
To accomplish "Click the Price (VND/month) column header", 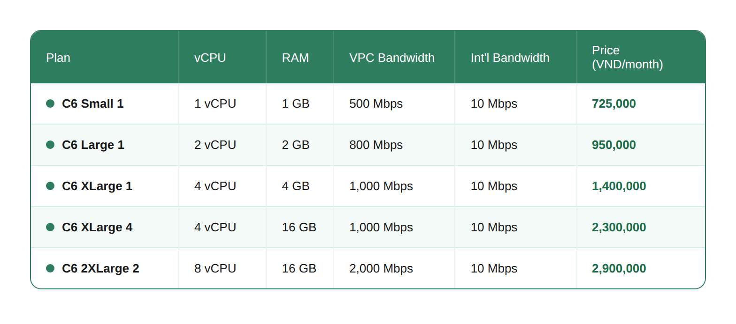I will coord(628,57).
